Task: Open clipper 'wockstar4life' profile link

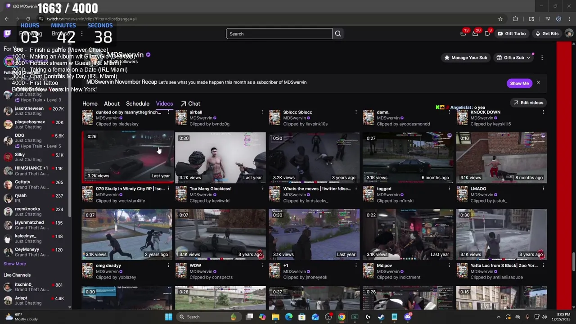Action: click(131, 201)
